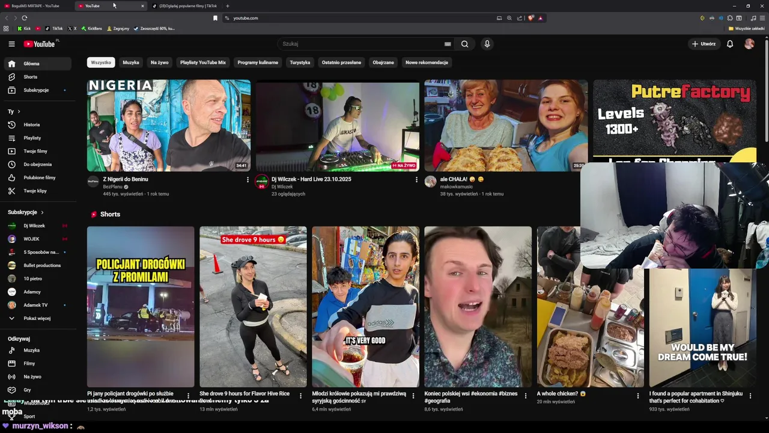Select the Muzyka filter chip
The image size is (769, 433).
tap(131, 63)
